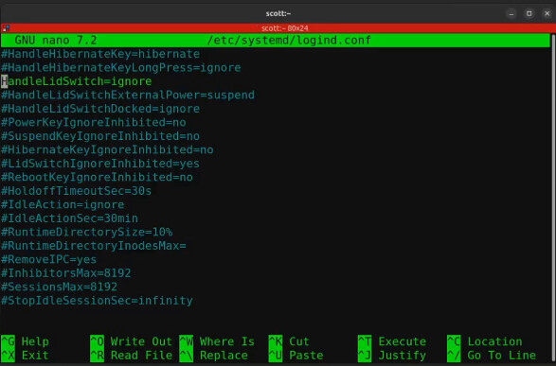Viewport: 556px width, 366px height.
Task: Click the ^X Exit shortcut
Action: [26, 356]
